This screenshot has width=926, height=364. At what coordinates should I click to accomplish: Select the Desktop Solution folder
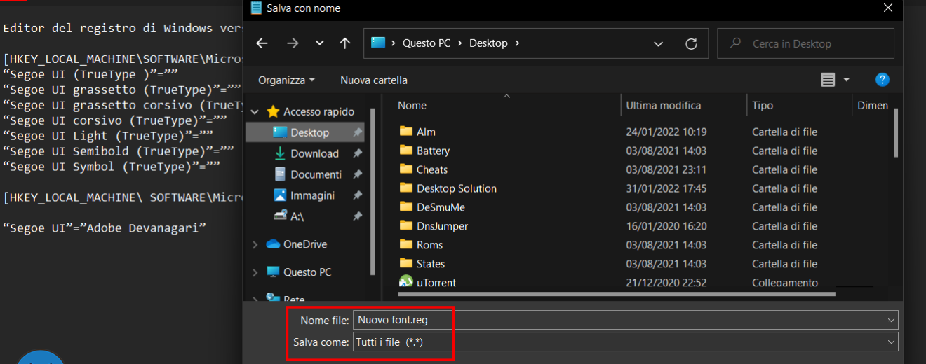tap(456, 188)
